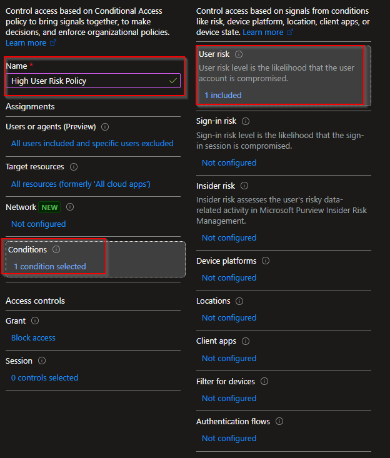Image resolution: width=390 pixels, height=458 pixels.
Task: Open '1 condition selected' under Conditions
Action: (x=50, y=266)
